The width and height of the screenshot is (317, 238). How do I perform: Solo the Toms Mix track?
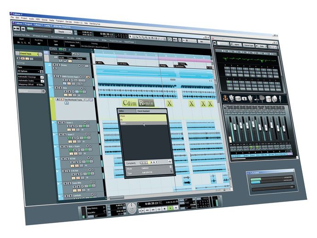pyautogui.click(x=69, y=183)
